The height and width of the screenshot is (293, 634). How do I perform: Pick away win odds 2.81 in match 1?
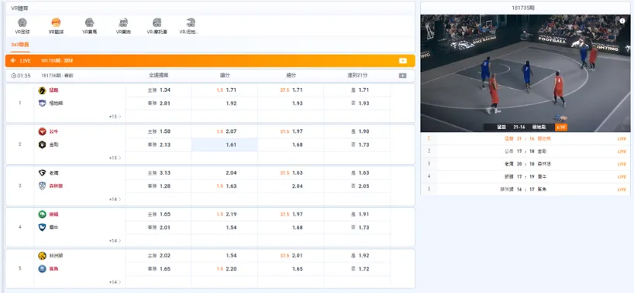tap(158, 104)
